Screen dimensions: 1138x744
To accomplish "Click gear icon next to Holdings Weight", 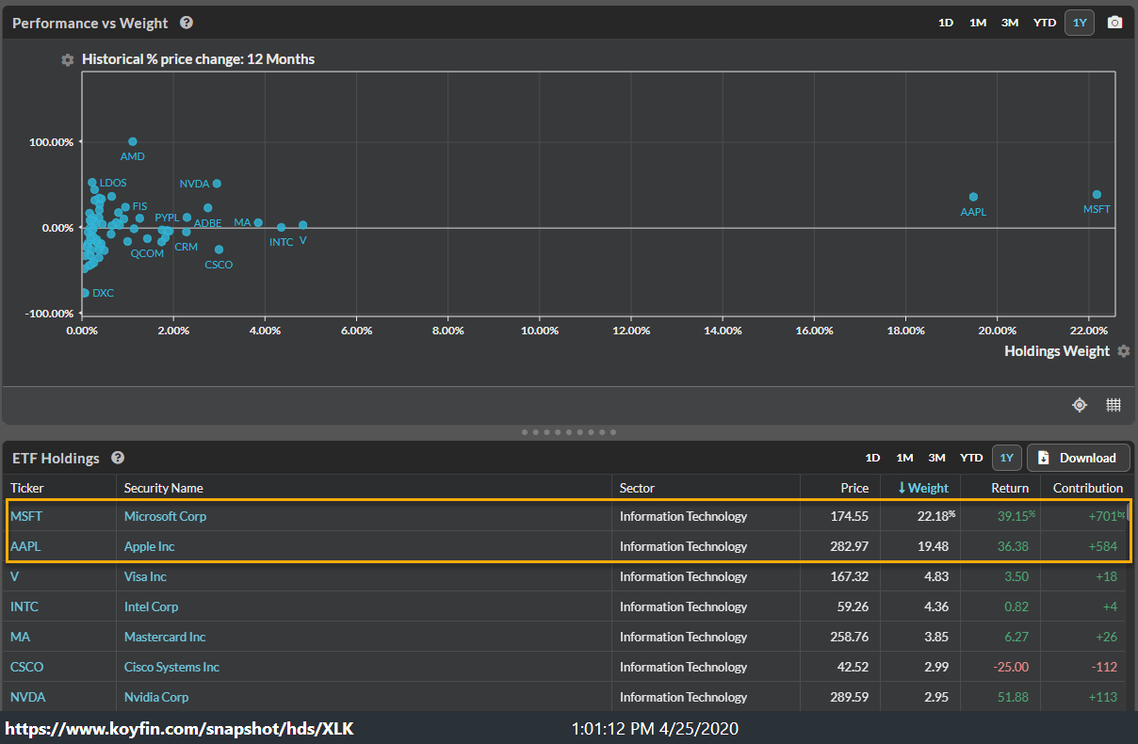I will pyautogui.click(x=1123, y=351).
